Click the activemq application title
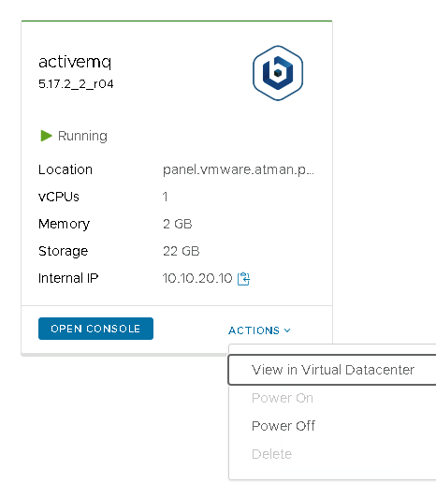The height and width of the screenshot is (499, 436). 75,62
